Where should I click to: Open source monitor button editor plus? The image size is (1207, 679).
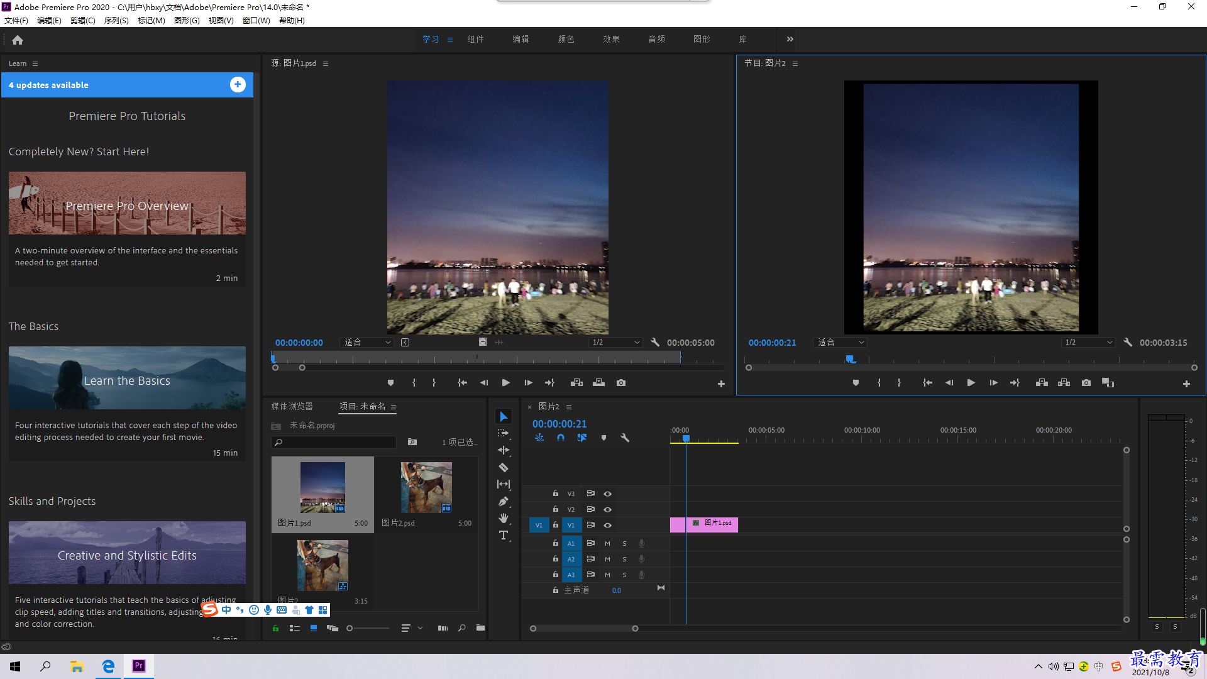(x=721, y=384)
